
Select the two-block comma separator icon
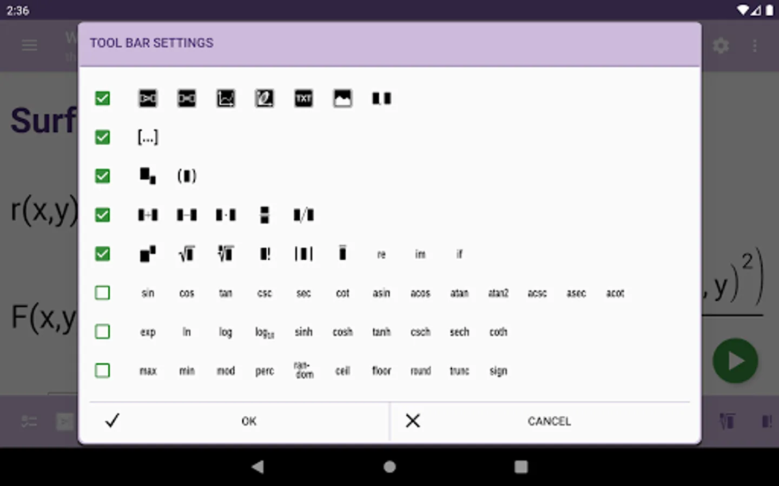tap(381, 98)
